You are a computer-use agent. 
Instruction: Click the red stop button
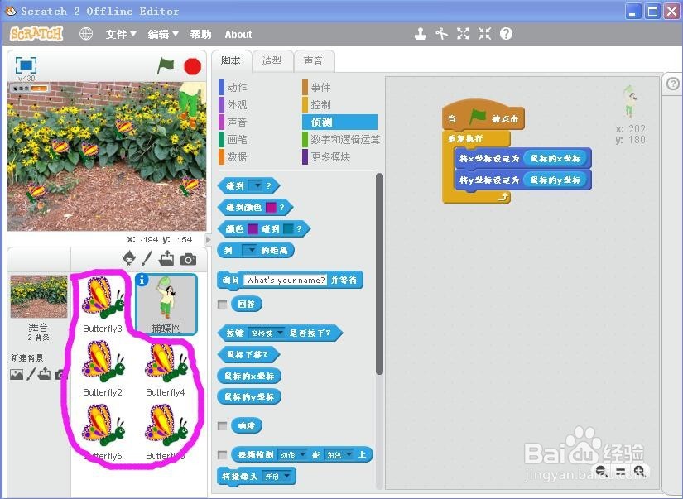click(x=191, y=65)
